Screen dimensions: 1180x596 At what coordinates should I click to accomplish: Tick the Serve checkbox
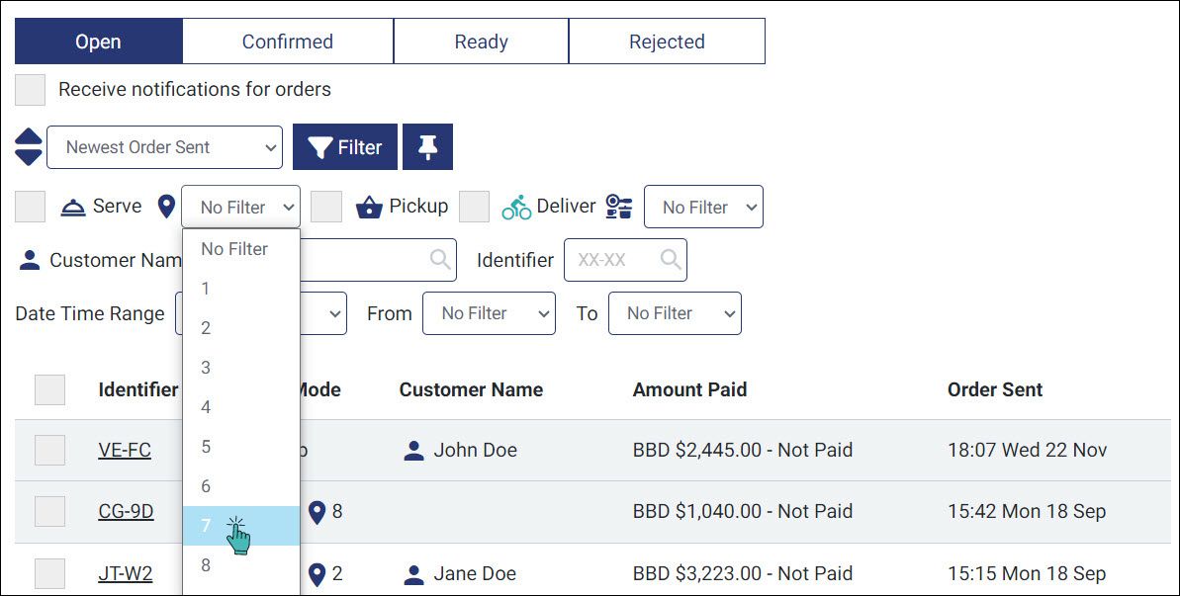[x=30, y=207]
